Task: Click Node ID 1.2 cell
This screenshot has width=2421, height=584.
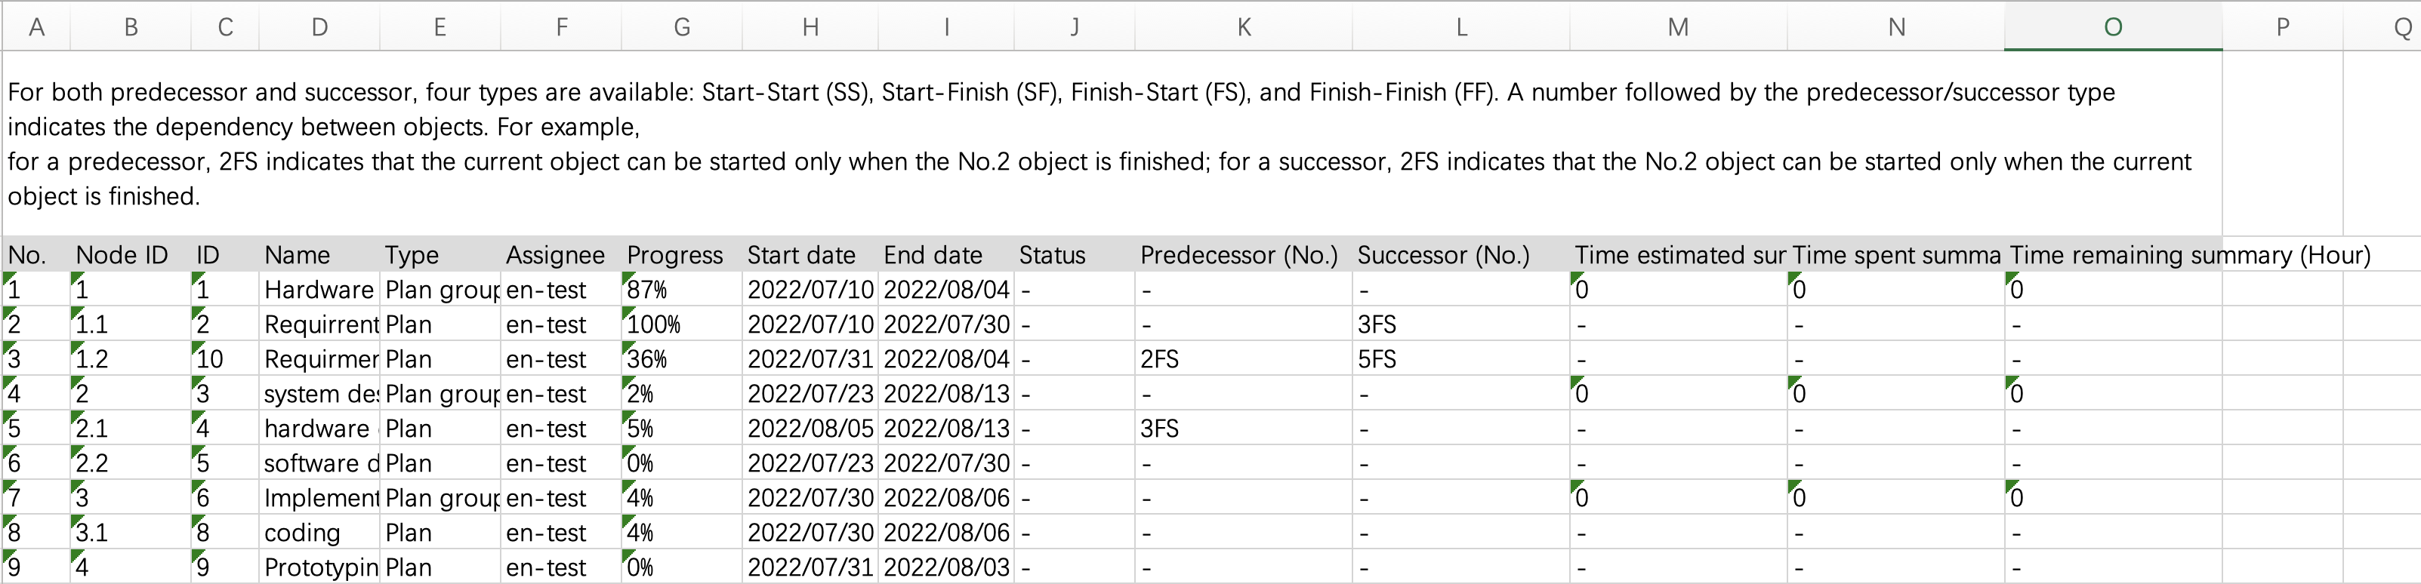Action: pos(131,358)
